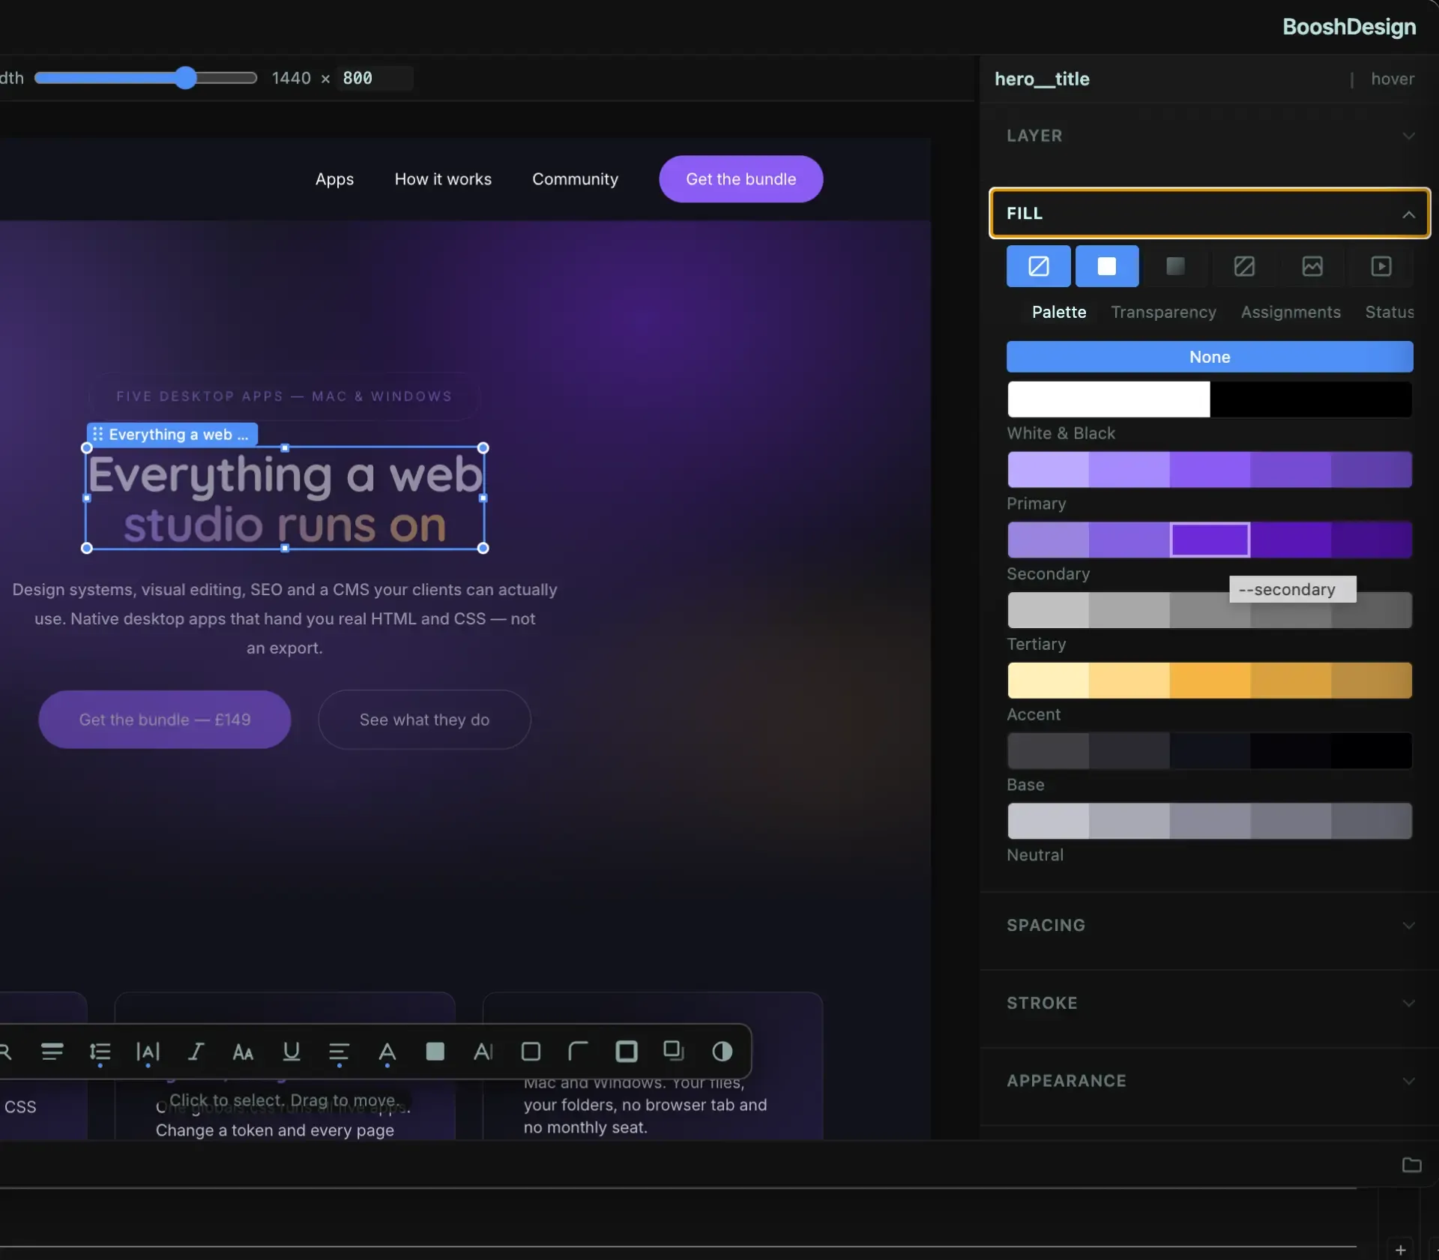
Task: Expand the LAYER section
Action: [1210, 136]
